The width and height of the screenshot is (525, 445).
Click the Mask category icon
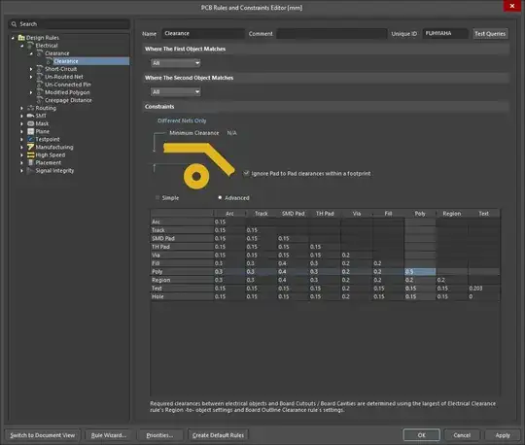(30, 123)
